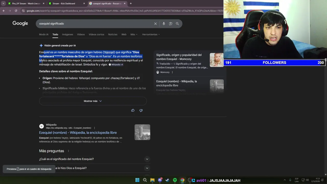The image size is (327, 184).
Task: Open ESP LAA language switcher
Action: coord(297,180)
